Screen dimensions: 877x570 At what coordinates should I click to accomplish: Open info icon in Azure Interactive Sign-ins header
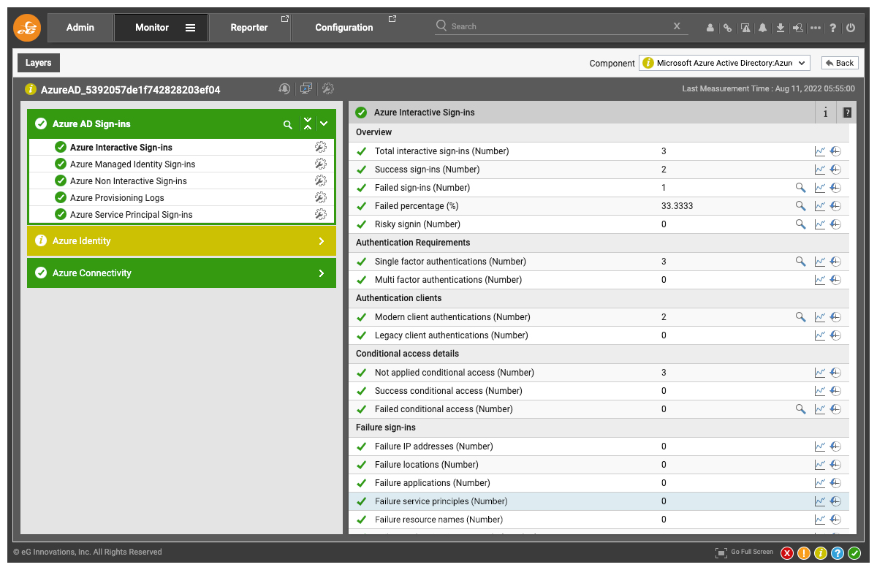tap(826, 113)
